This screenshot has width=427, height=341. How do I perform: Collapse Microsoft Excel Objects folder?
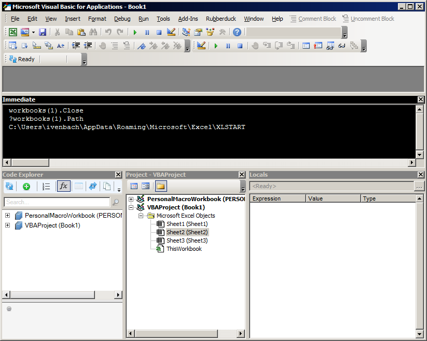pyautogui.click(x=141, y=216)
